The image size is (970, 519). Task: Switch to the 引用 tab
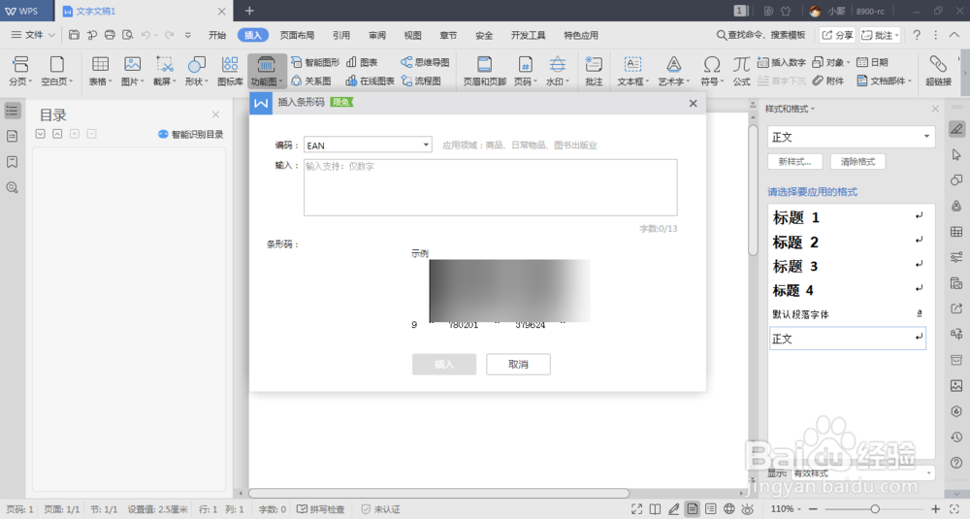tap(340, 35)
